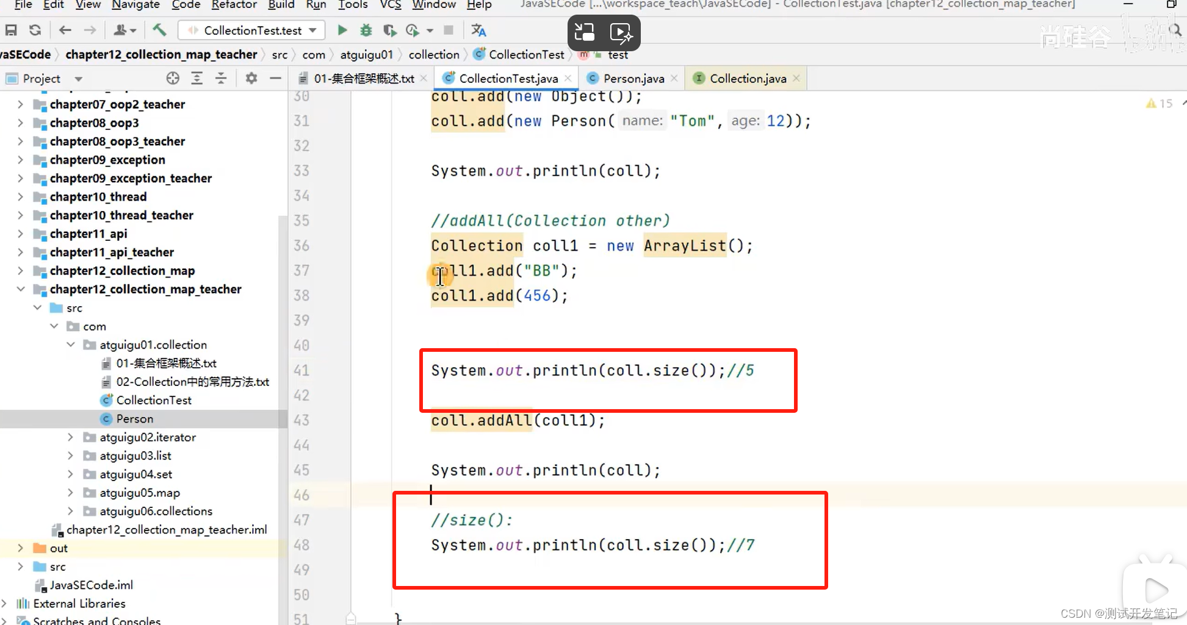The height and width of the screenshot is (625, 1187).
Task: Open the Project view type dropdown
Action: click(78, 79)
